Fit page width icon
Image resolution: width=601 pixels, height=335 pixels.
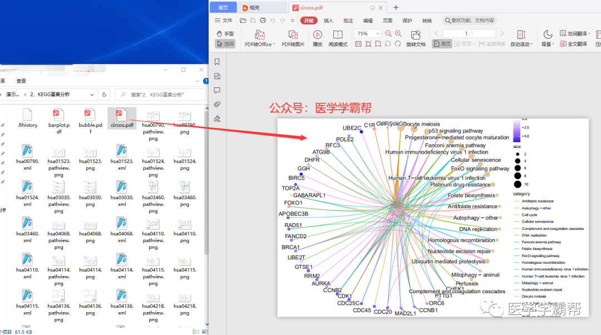378,44
